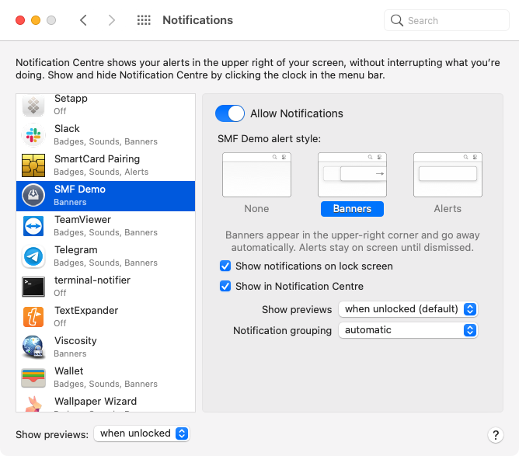Click the SmartCard Pairing chip icon

[x=33, y=165]
